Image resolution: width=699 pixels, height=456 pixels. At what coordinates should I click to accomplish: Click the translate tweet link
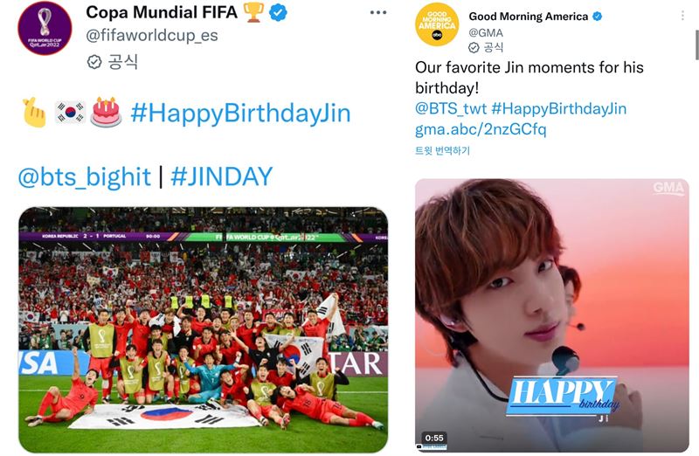[x=442, y=150]
